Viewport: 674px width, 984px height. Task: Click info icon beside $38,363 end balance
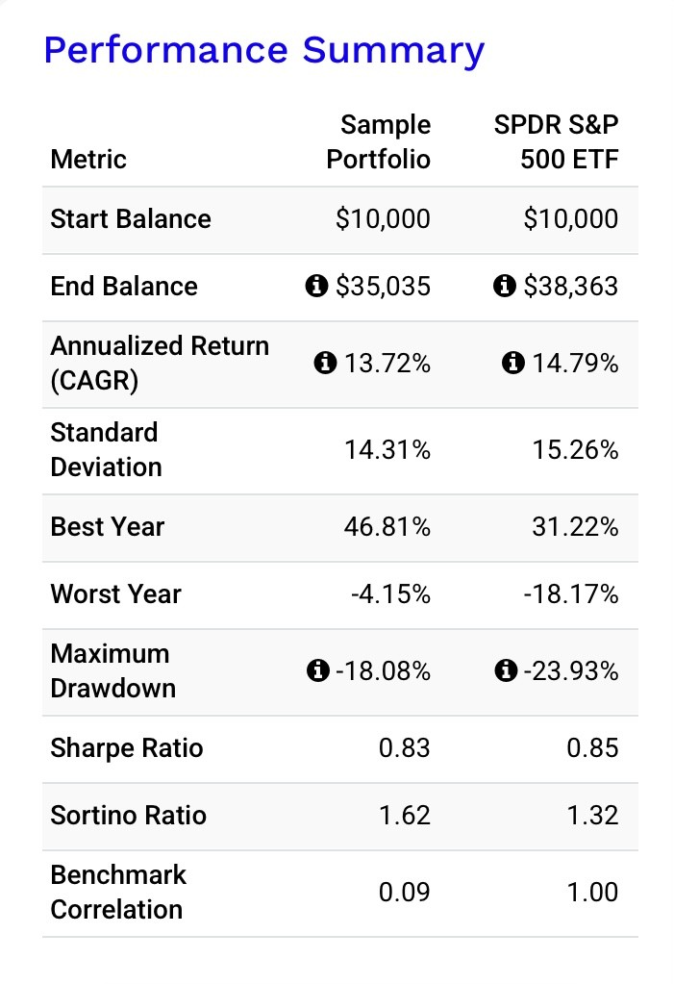pyautogui.click(x=504, y=287)
